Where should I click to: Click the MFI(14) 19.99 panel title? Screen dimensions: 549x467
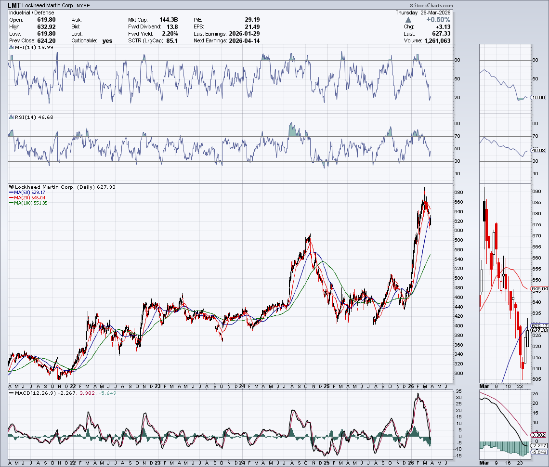[x=34, y=48]
